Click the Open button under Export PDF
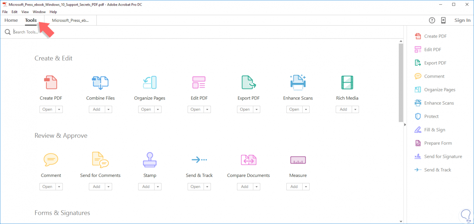The height and width of the screenshot is (224, 474). tap(245, 110)
